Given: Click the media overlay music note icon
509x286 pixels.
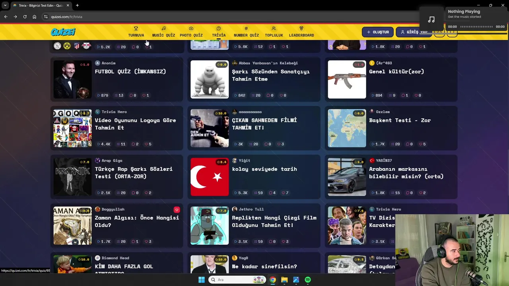Looking at the screenshot, I should [431, 19].
